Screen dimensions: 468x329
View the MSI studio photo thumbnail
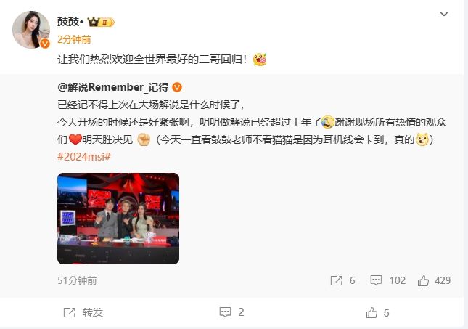tap(118, 219)
